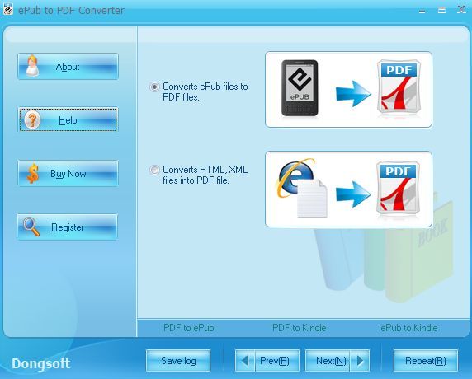The image size is (472, 379).
Task: Click the right arrow beside Next
Action: pos(360,360)
